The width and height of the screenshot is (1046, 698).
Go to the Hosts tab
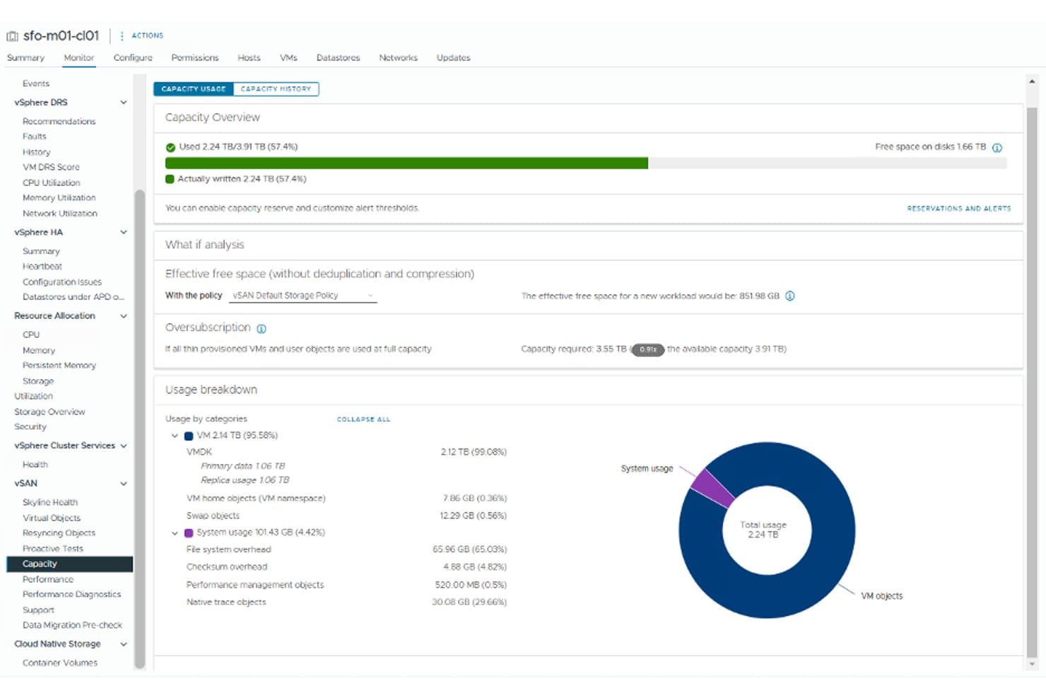click(249, 58)
